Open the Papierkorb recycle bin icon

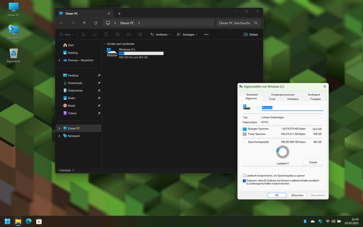tap(13, 55)
